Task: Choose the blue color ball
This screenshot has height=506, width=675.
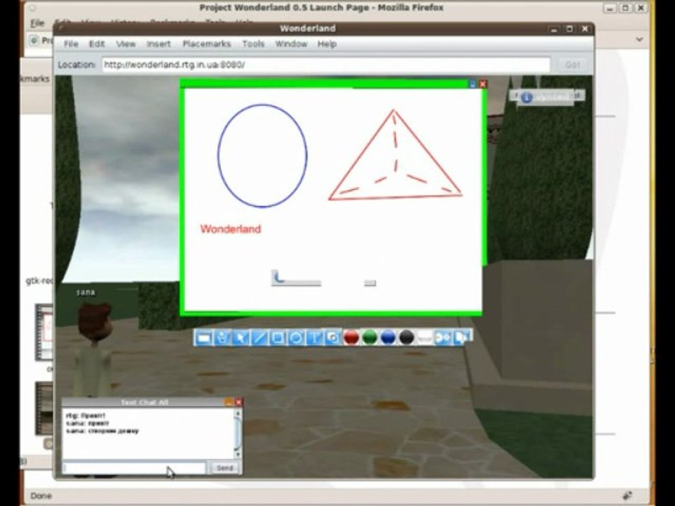Action: pos(388,338)
